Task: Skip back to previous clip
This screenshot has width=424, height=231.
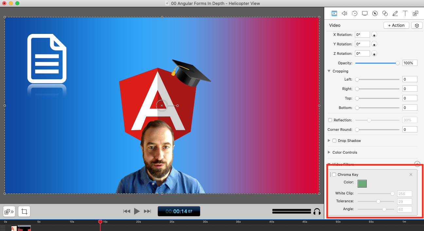Action: click(x=127, y=211)
